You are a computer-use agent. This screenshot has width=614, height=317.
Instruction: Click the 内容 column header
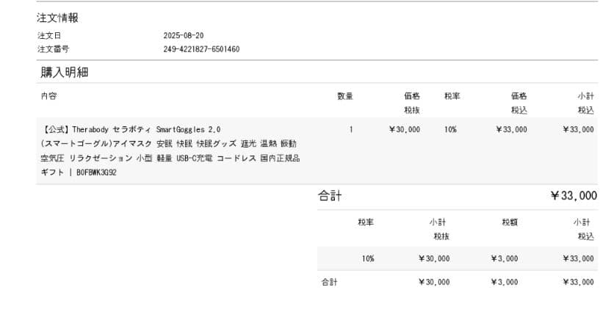pos(48,96)
